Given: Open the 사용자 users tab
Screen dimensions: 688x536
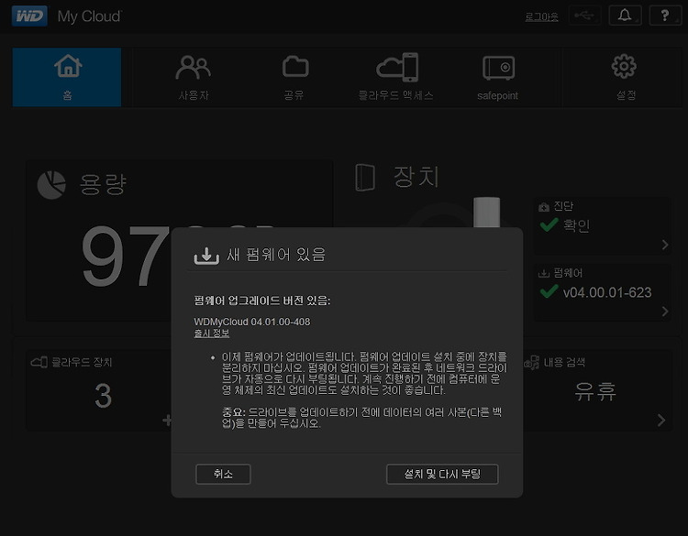Looking at the screenshot, I should coord(193,77).
